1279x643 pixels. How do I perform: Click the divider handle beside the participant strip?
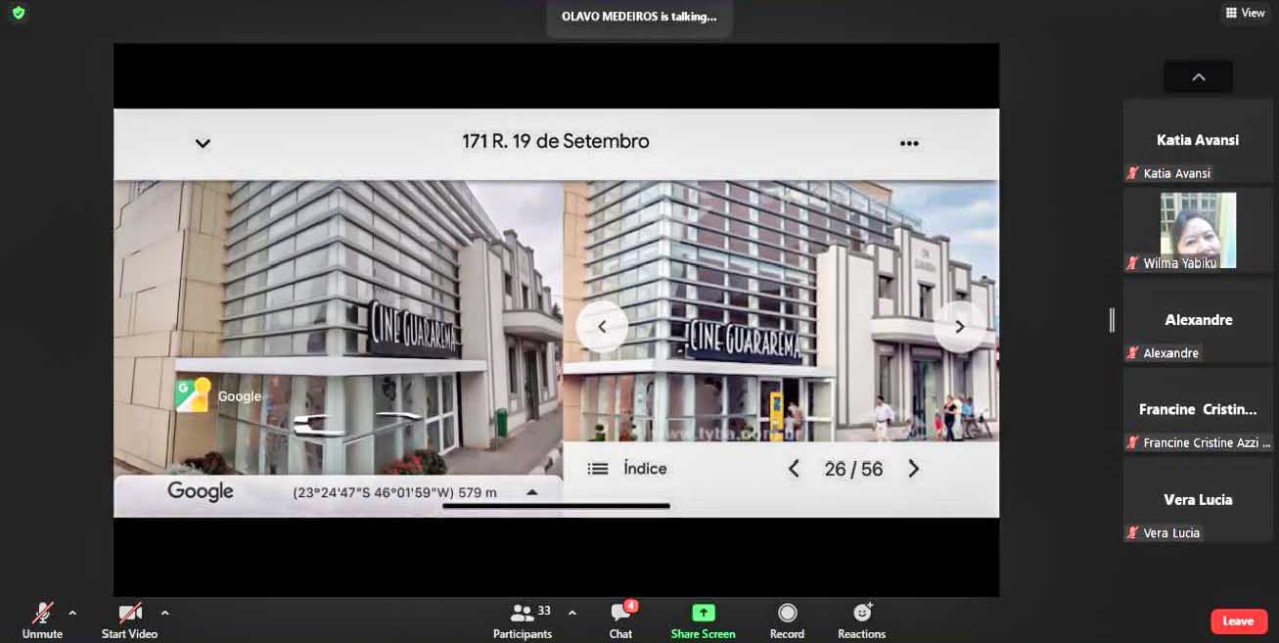pyautogui.click(x=1112, y=320)
